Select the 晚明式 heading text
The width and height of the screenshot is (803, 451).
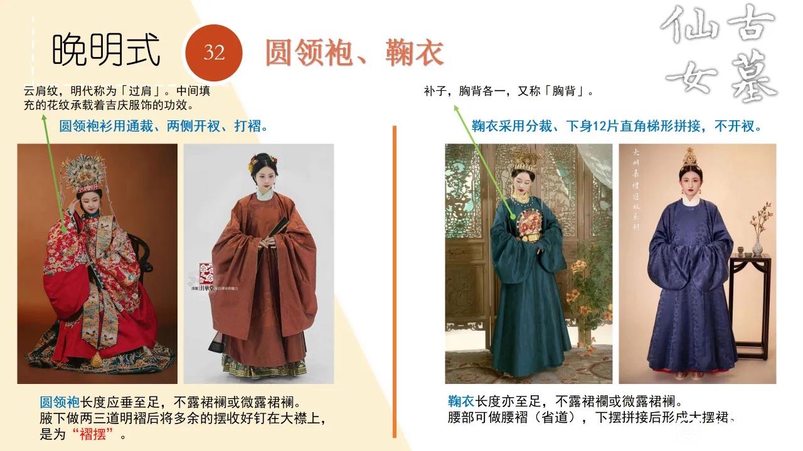click(x=106, y=49)
